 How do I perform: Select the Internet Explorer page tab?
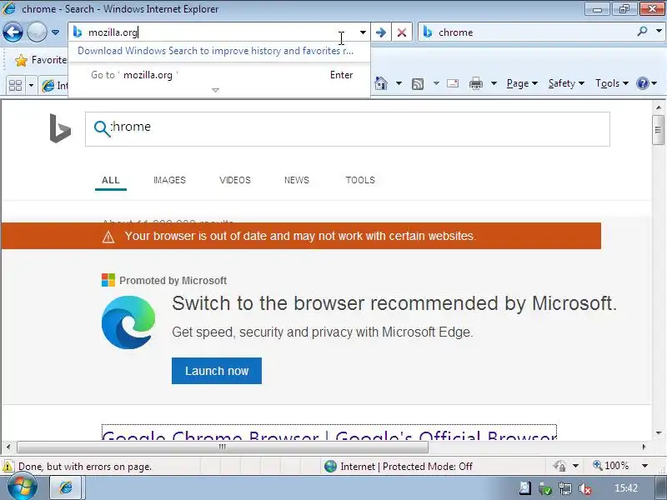[54, 86]
